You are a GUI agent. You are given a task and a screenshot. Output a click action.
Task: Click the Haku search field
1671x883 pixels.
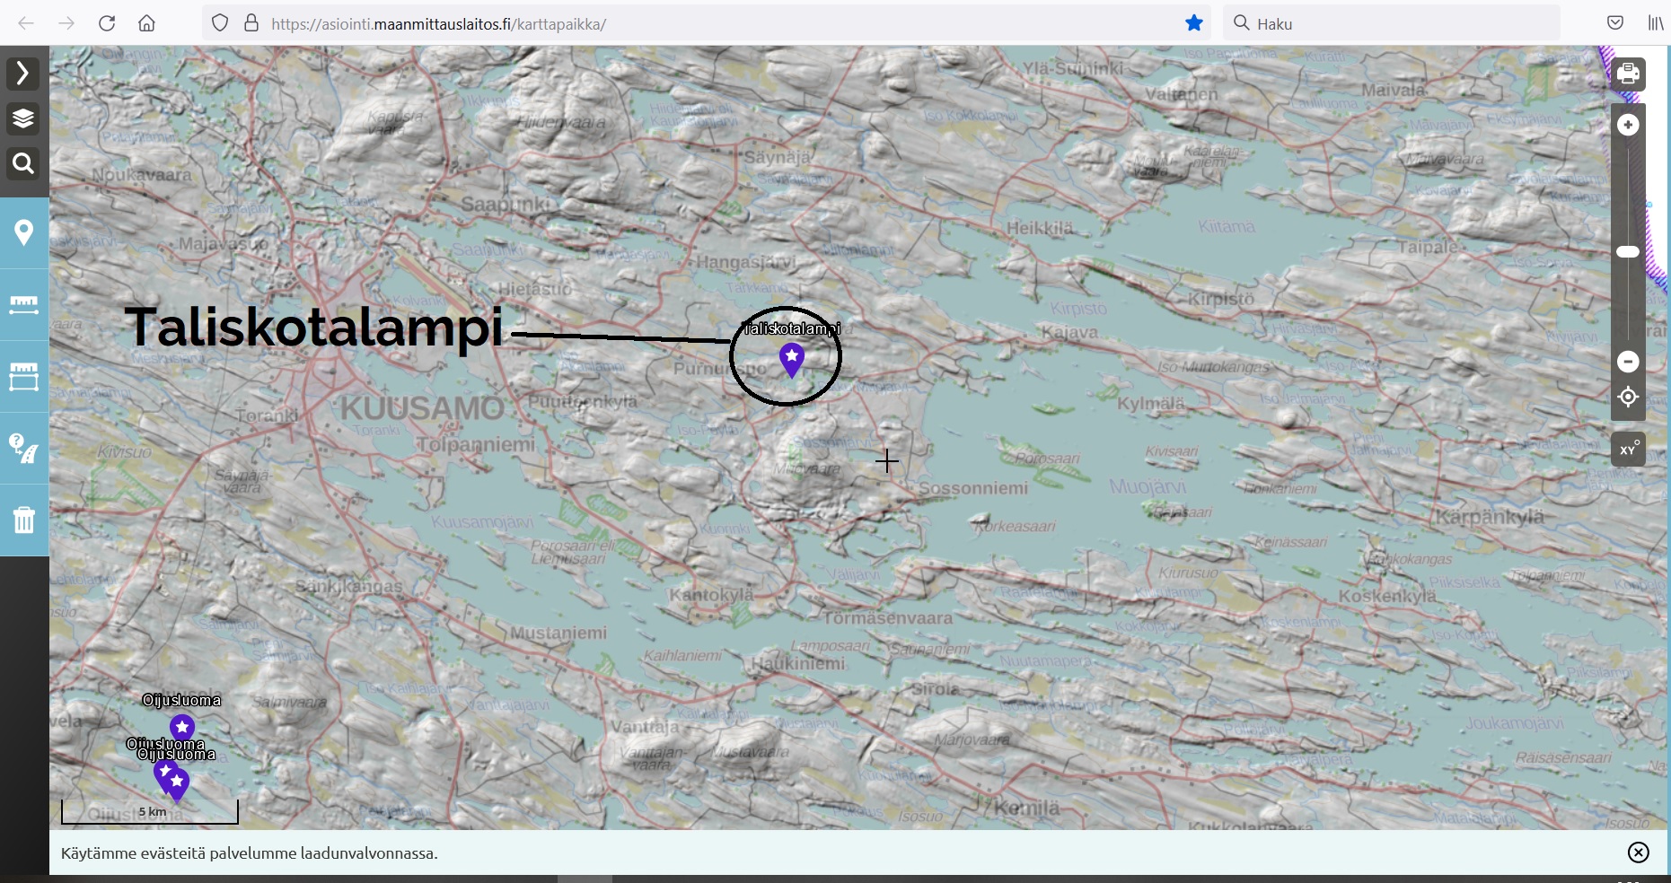(1391, 23)
